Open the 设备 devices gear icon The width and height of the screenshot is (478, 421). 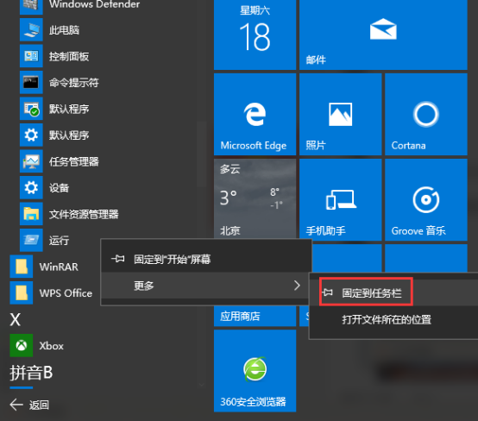click(31, 187)
